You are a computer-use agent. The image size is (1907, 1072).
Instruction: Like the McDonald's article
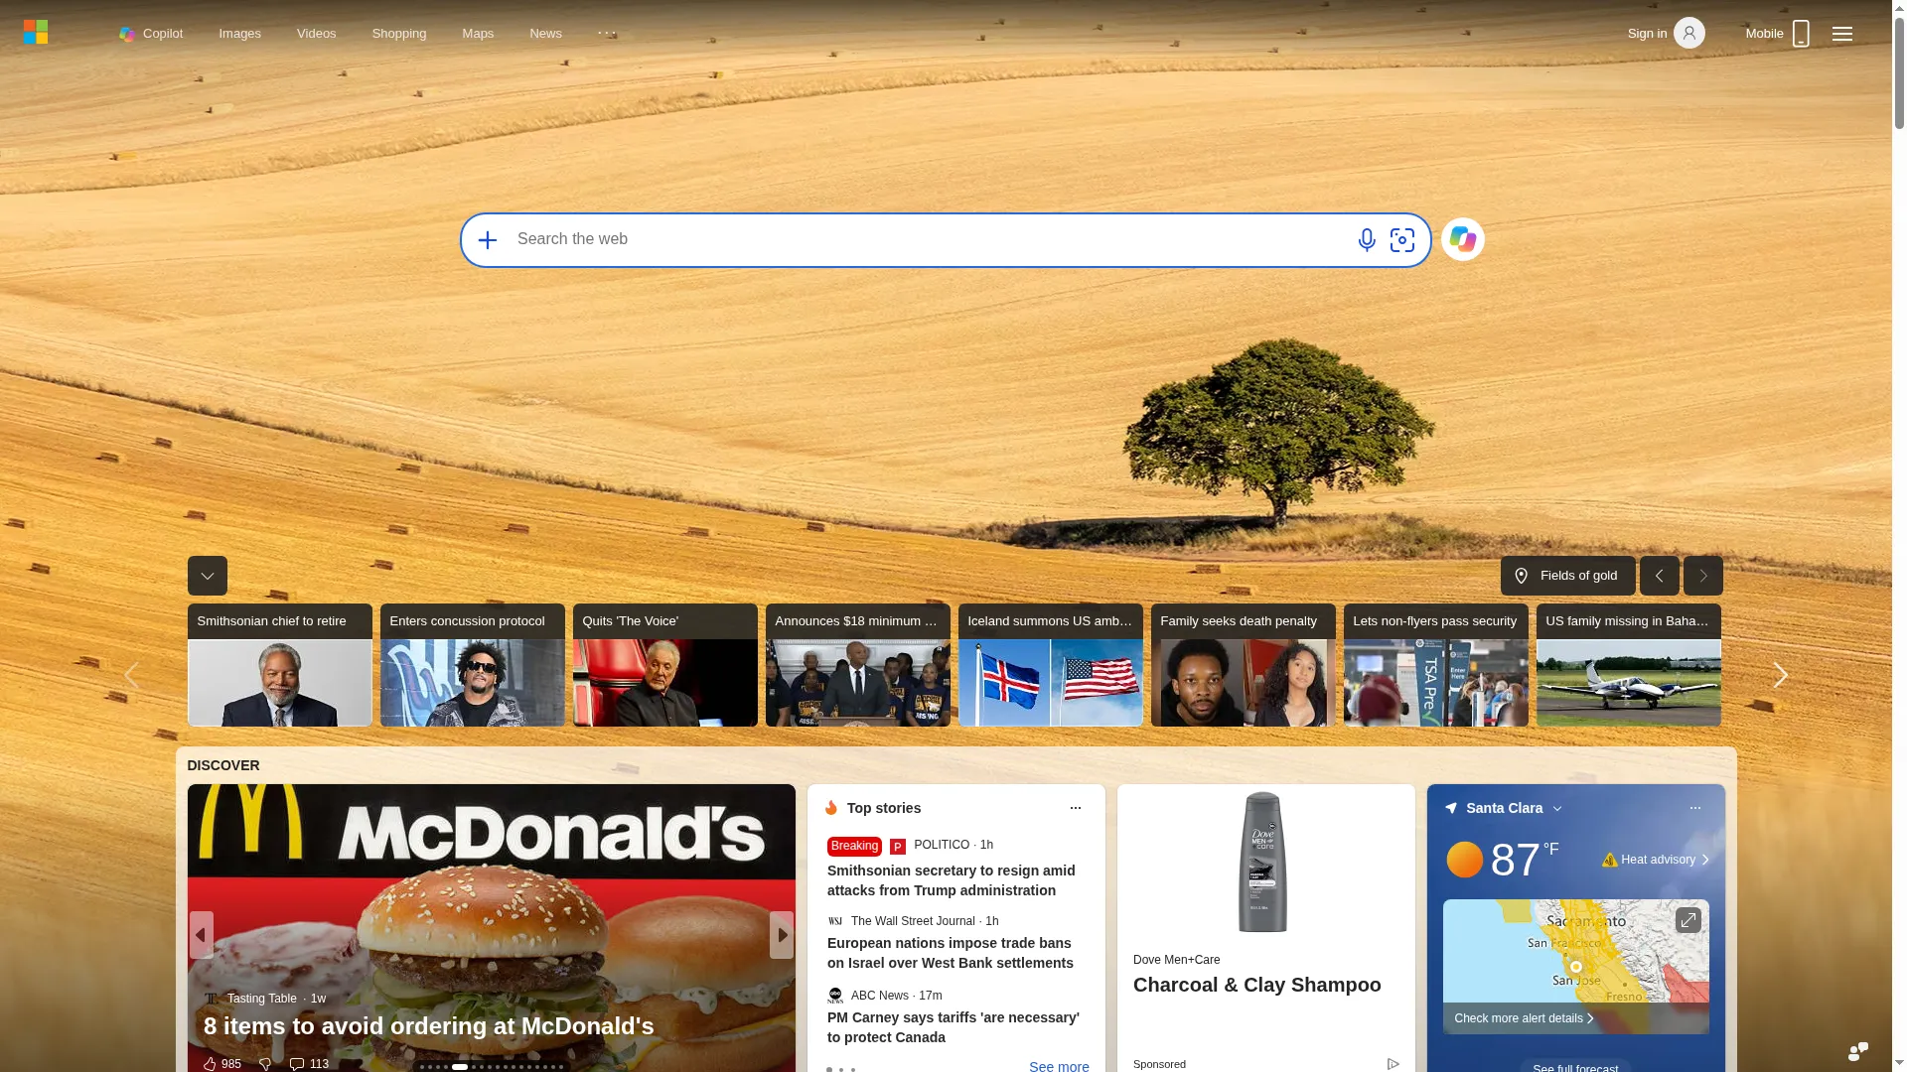pyautogui.click(x=221, y=1064)
